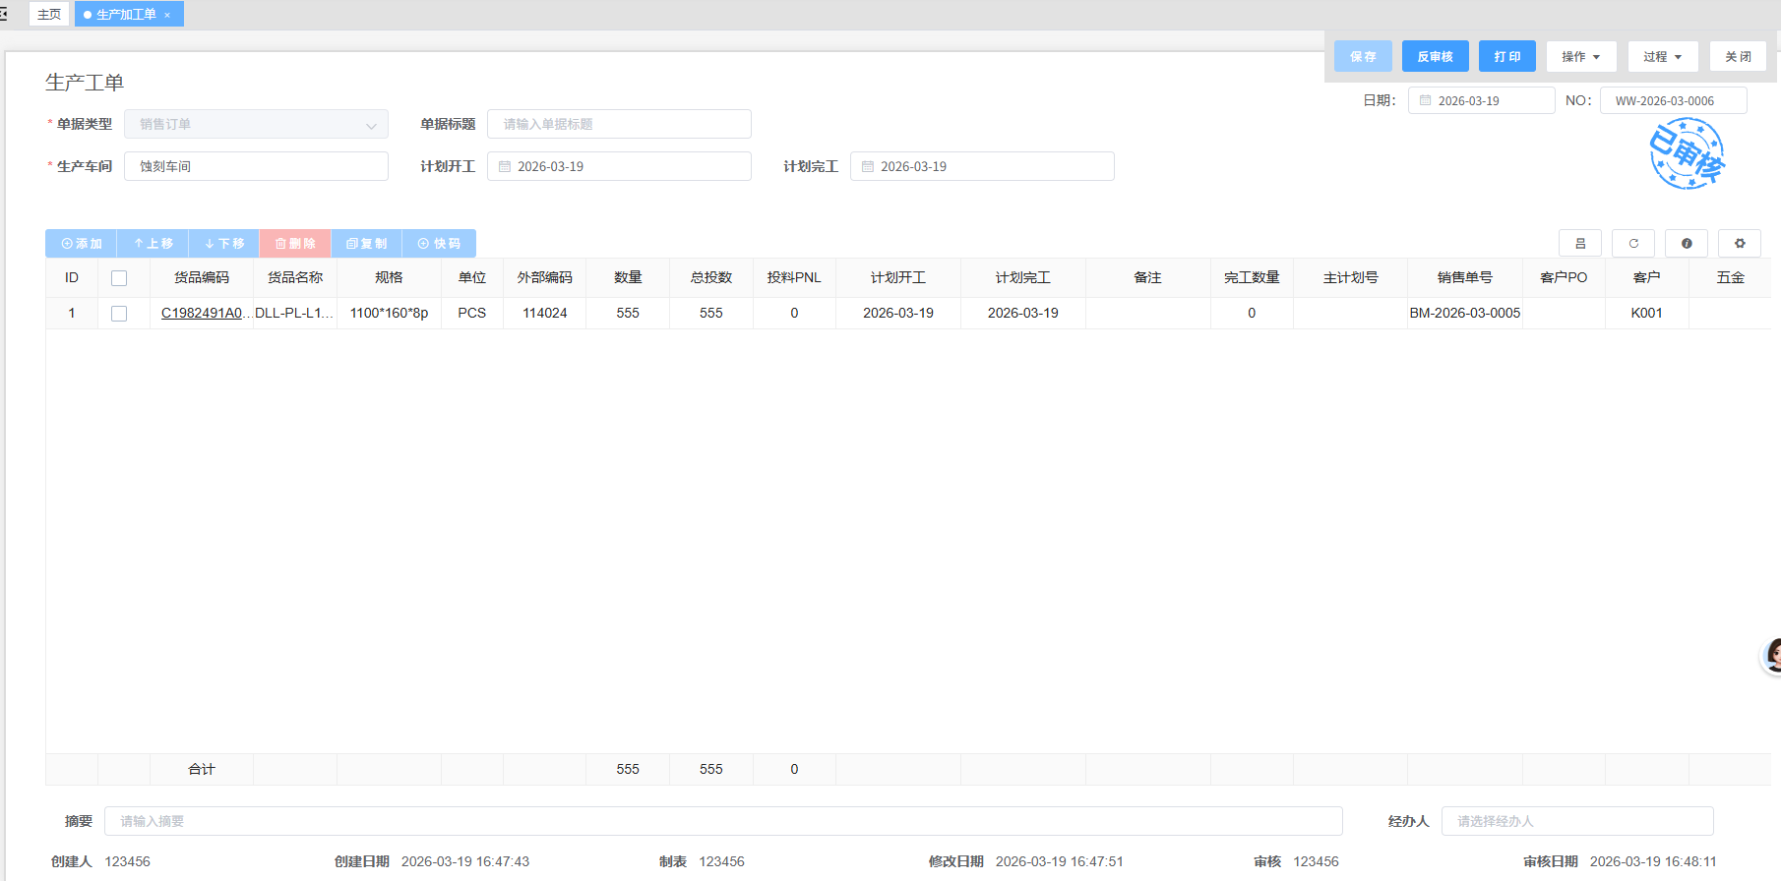Screen dimensions: 1781x881
Task: Toggle the select-all checkbox in table header
Action: (119, 278)
